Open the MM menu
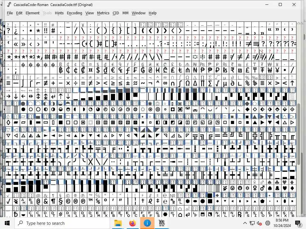Viewport: 306px width, 229px height. 125,13
